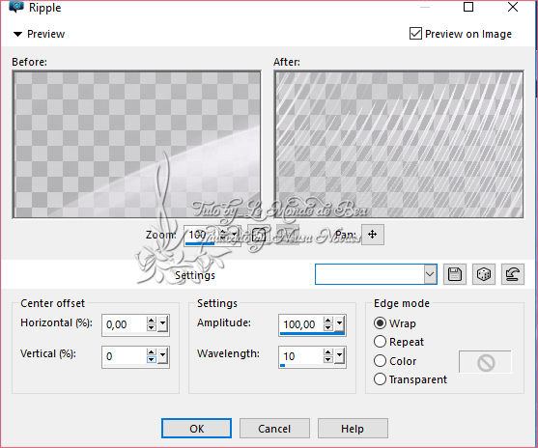Choose the Color edge mode option
This screenshot has height=448, width=538.
click(x=380, y=360)
